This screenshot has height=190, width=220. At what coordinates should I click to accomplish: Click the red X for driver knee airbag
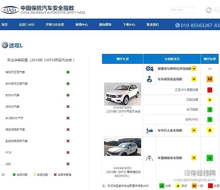tap(68, 129)
